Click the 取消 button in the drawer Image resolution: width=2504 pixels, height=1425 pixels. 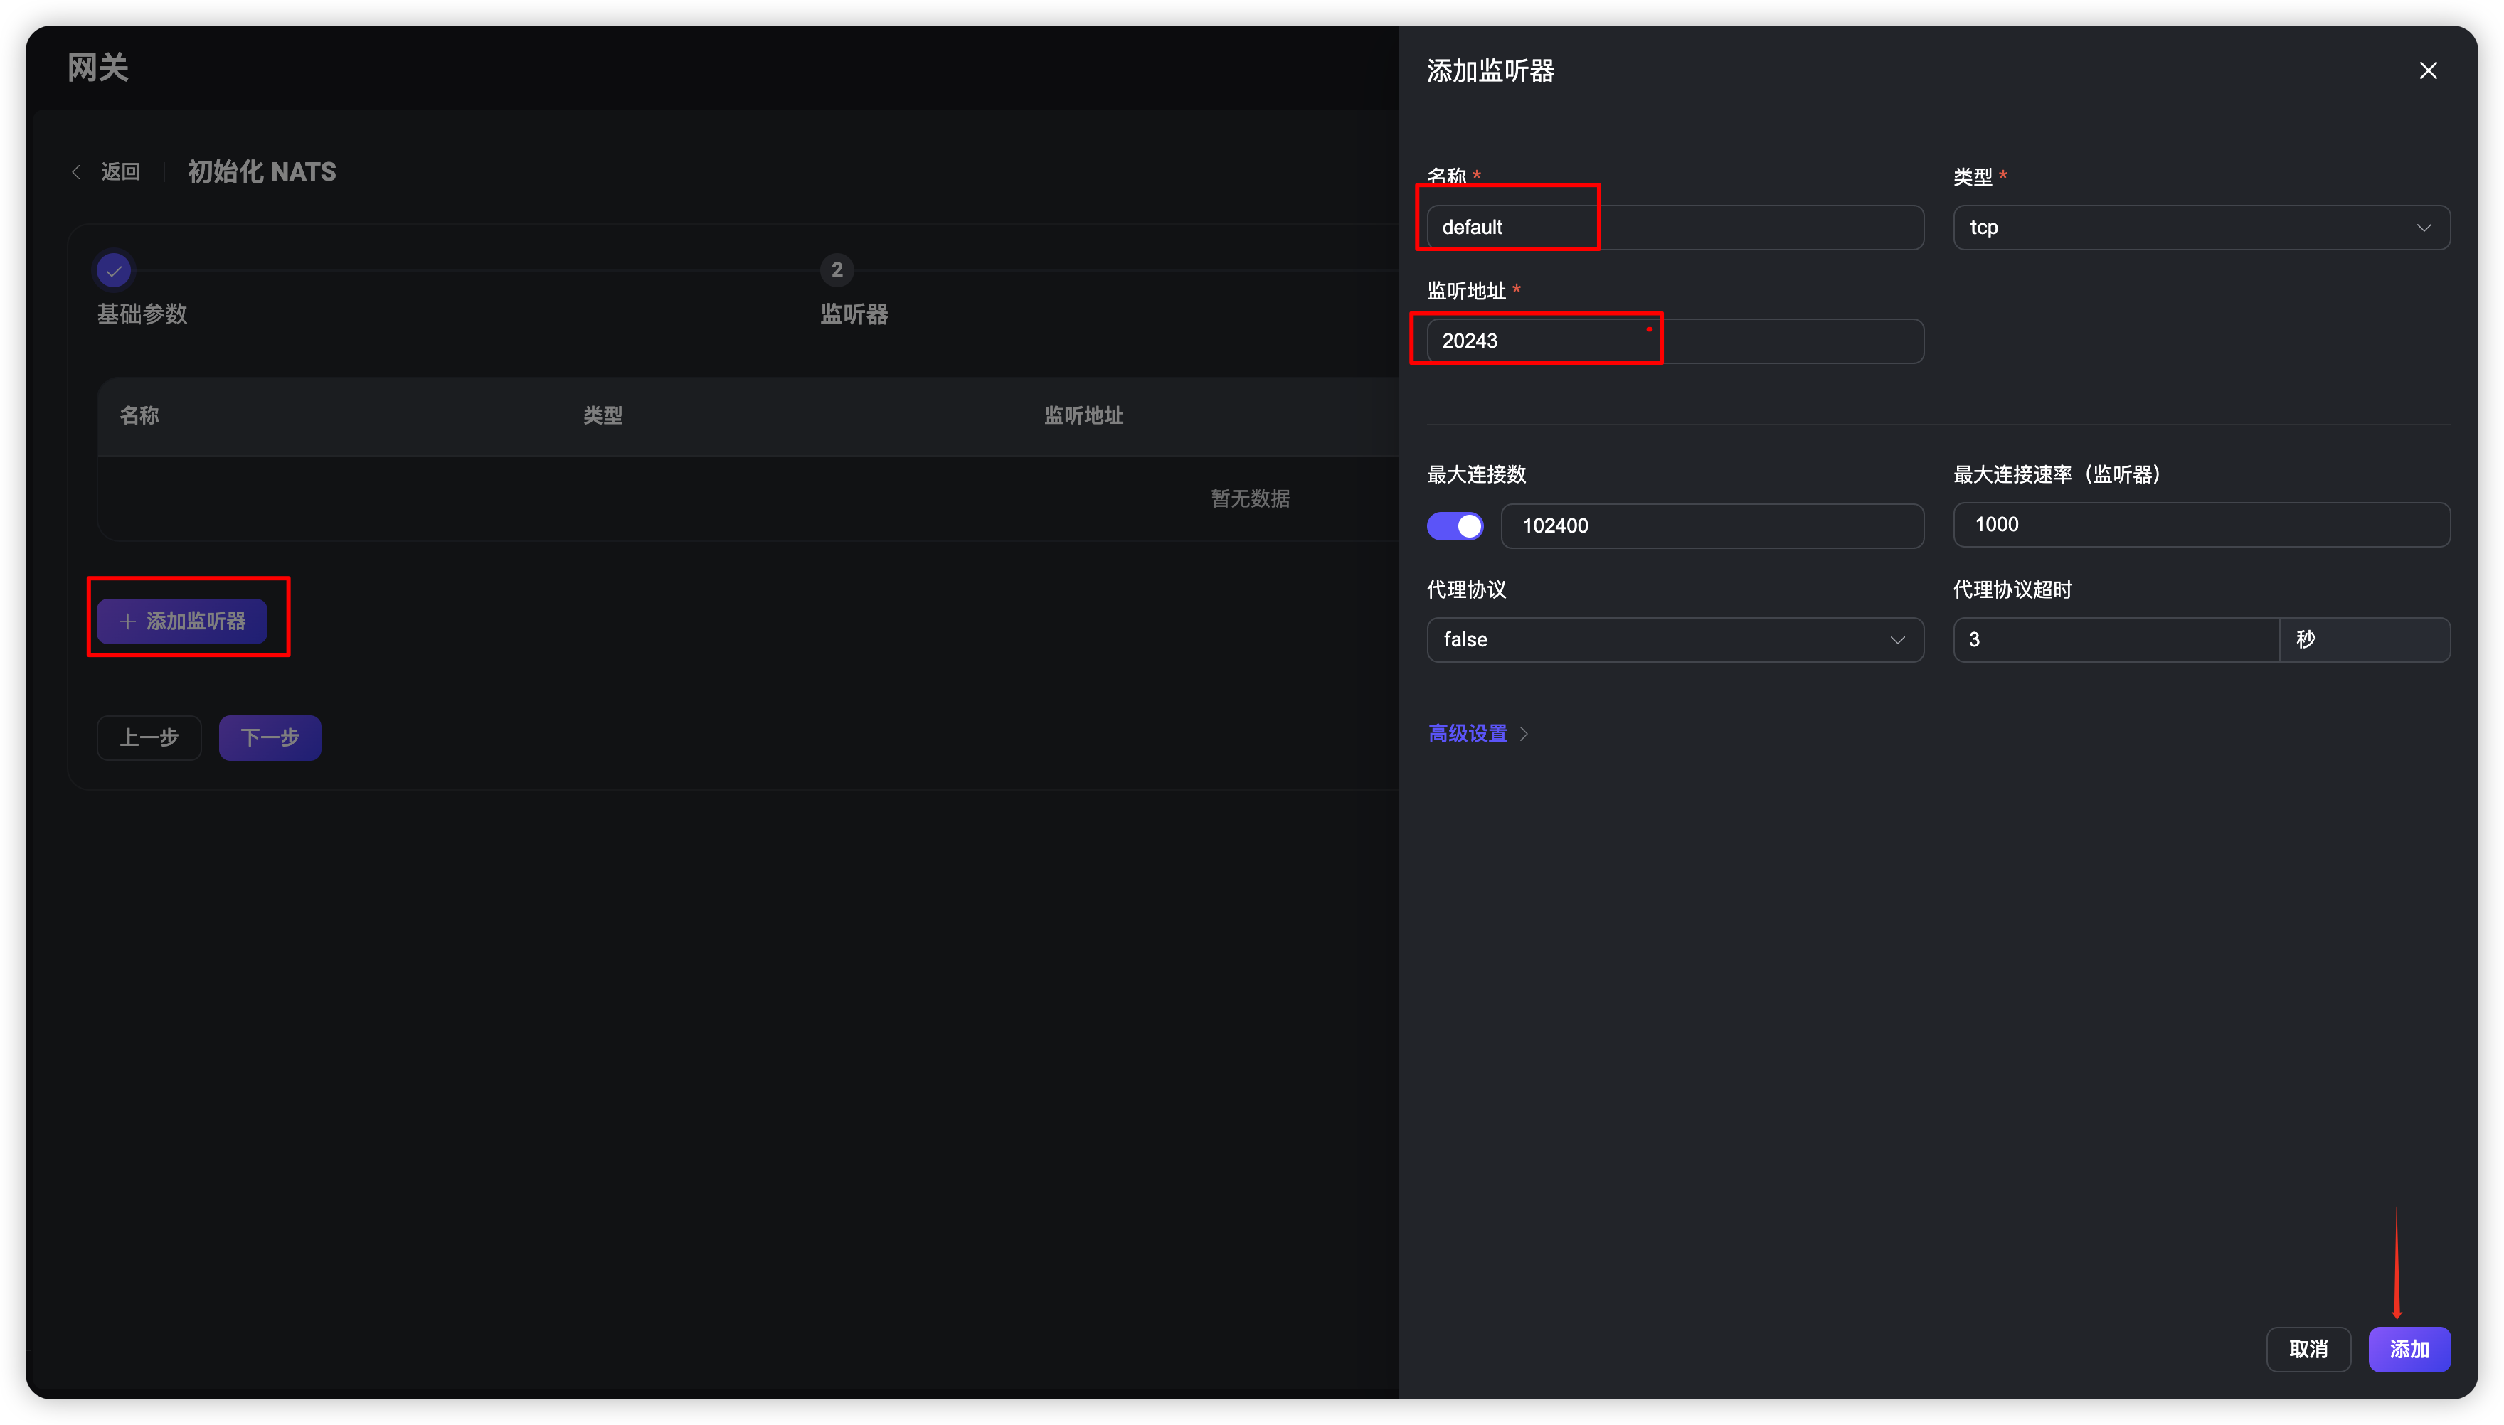(x=2308, y=1350)
